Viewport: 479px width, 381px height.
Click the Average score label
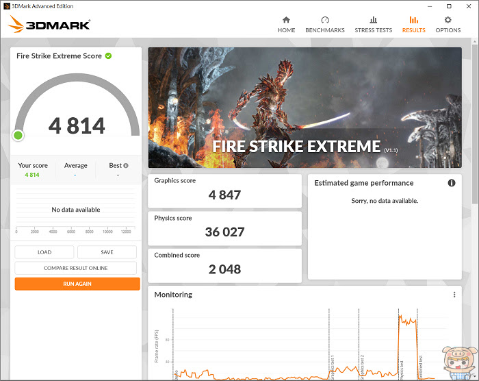tap(76, 166)
